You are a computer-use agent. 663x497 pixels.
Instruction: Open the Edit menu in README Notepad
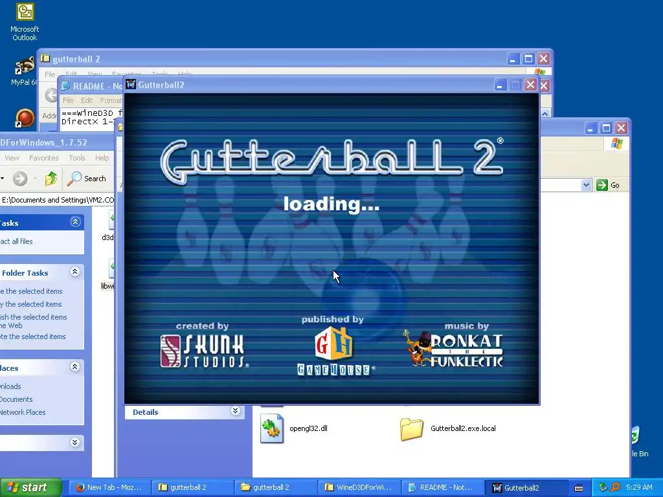[87, 100]
